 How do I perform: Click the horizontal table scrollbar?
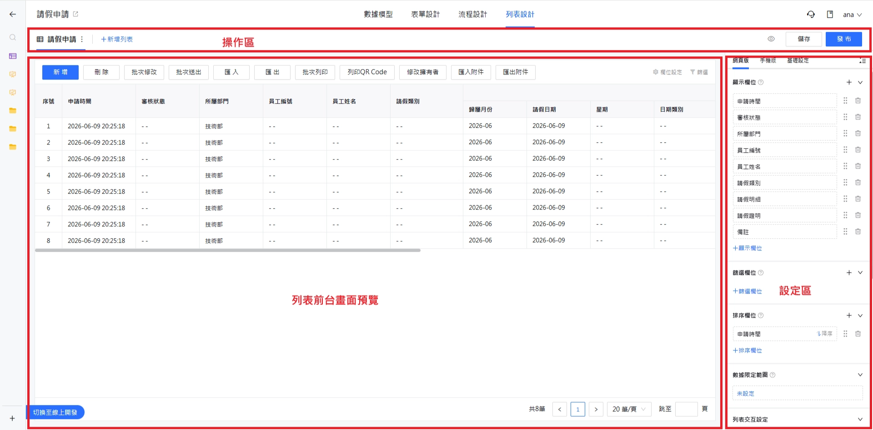point(228,250)
